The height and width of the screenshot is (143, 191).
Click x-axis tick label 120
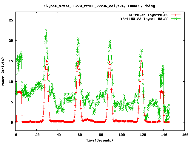pyautogui.click(x=143, y=135)
